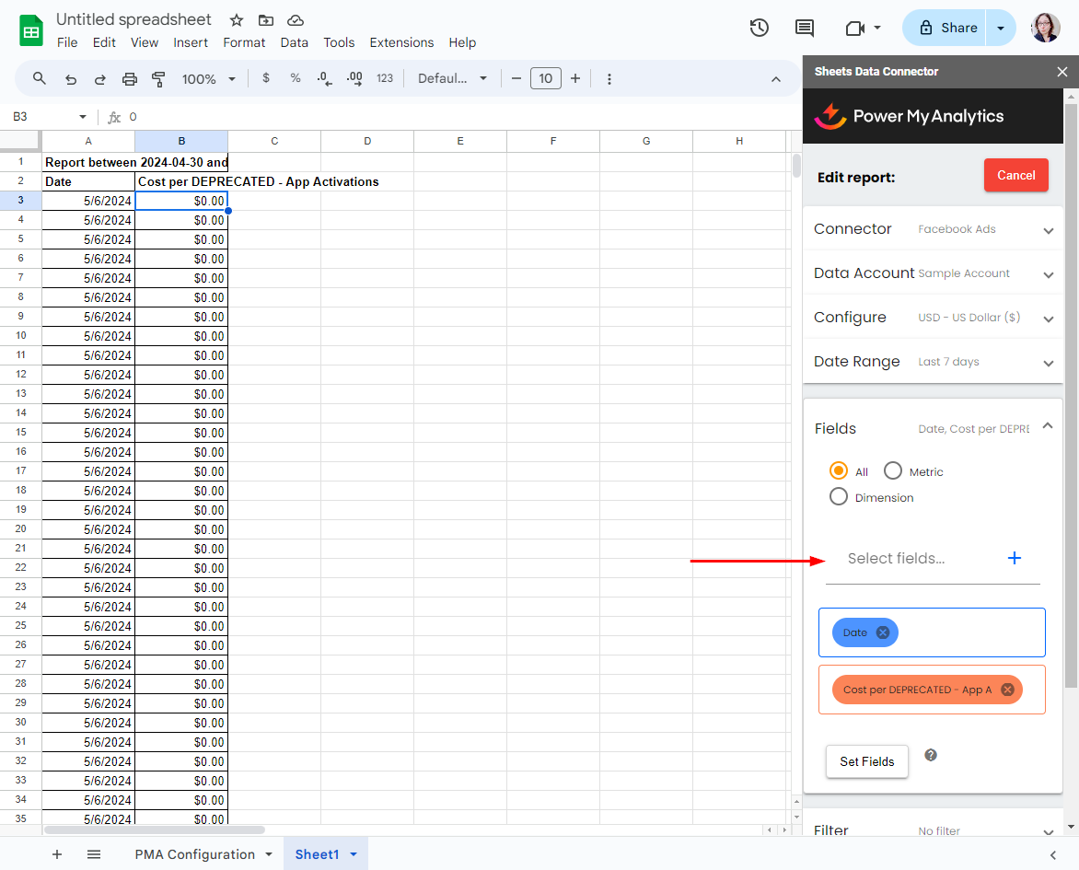The width and height of the screenshot is (1079, 870).
Task: Expand the Date Range section
Action: [1048, 363]
